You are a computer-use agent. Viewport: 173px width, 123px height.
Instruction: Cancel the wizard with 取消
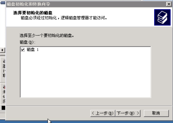tap(156, 113)
